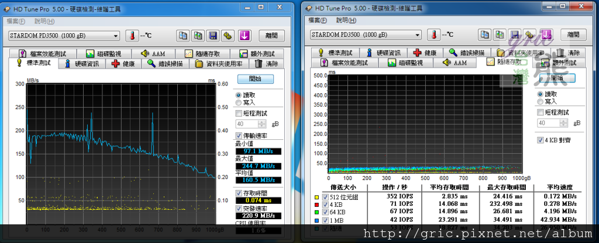Switch to 資料夾使用率 tab in left window

pos(219,64)
